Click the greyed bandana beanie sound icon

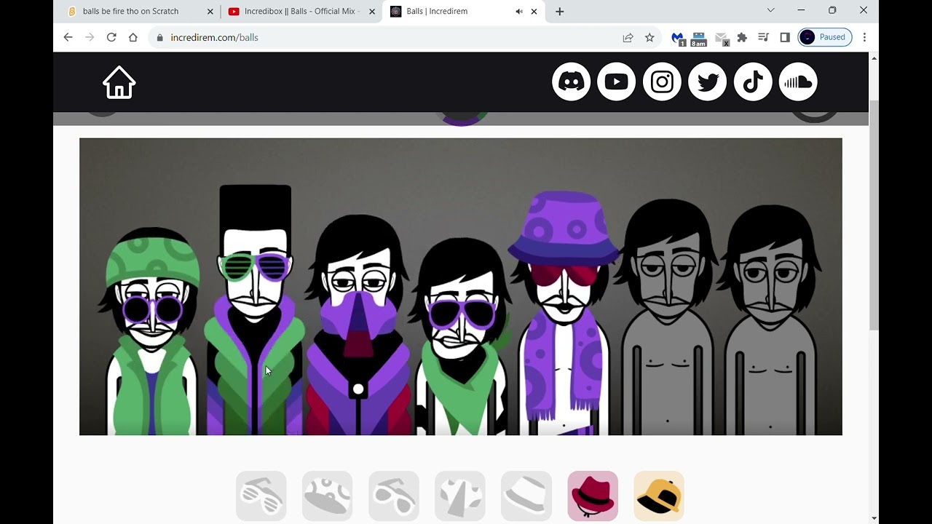[328, 496]
